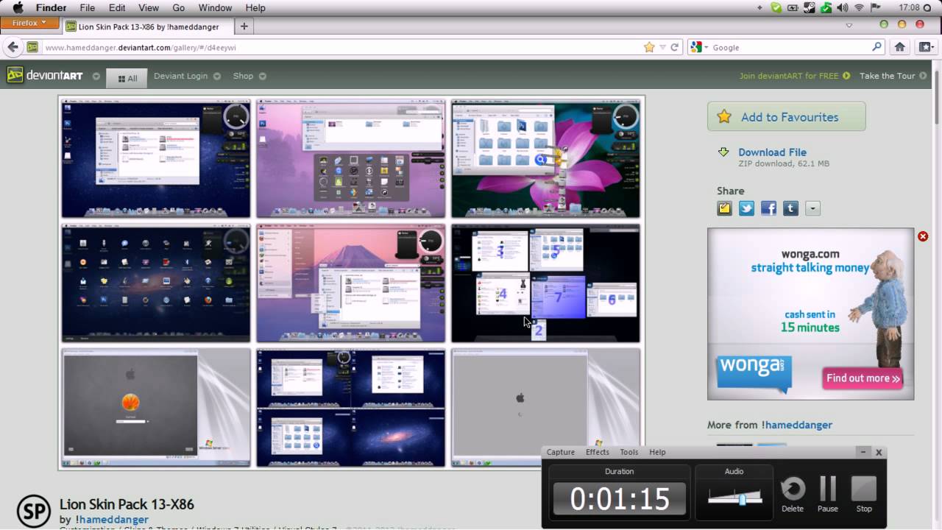This screenshot has height=530, width=942.
Task: Open the Deviant Login dropdown
Action: coord(187,76)
